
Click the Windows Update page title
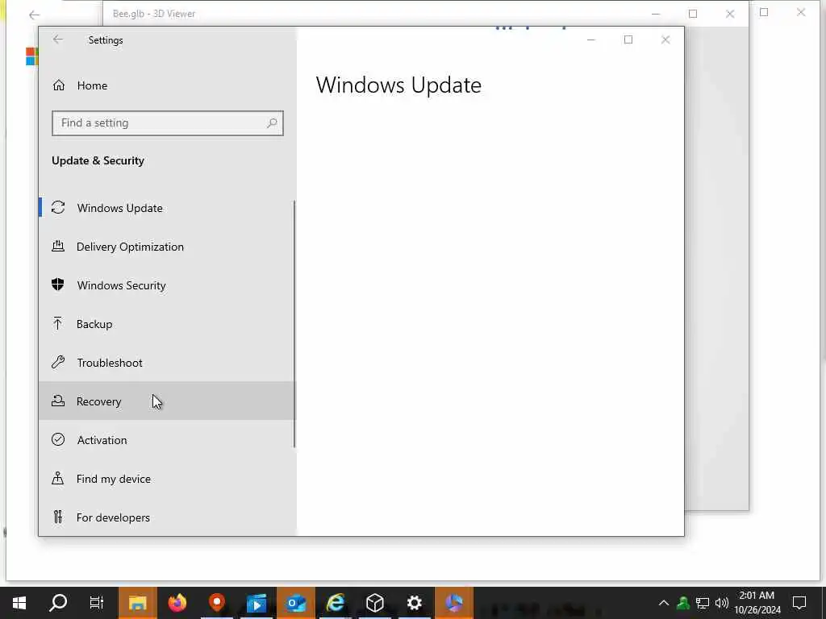pyautogui.click(x=398, y=85)
